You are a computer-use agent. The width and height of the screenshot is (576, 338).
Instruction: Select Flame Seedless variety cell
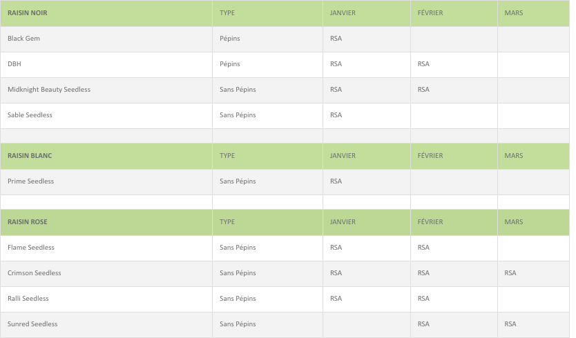(106, 248)
